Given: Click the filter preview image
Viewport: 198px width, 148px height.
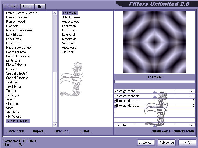Looking at the screenshot, I should (x=154, y=42).
